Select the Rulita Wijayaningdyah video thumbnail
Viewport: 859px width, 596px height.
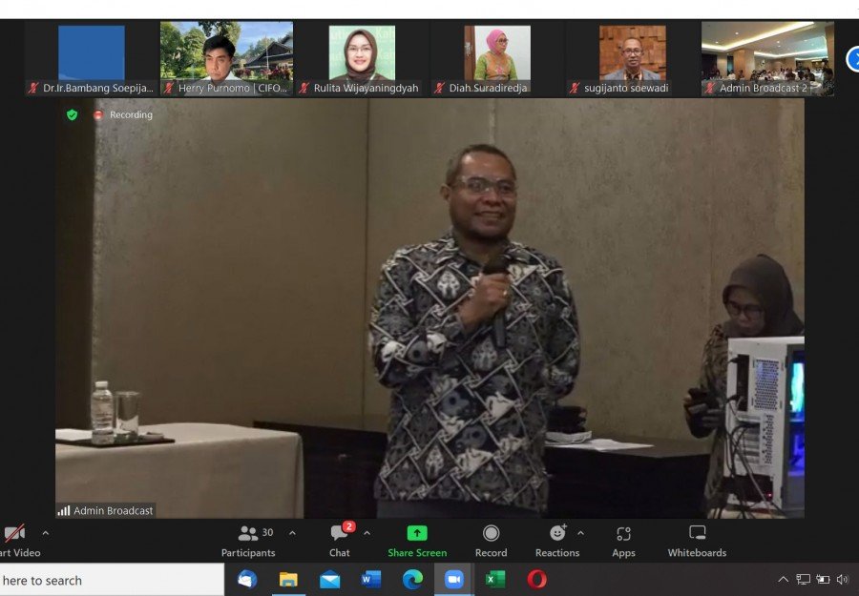tap(362, 59)
